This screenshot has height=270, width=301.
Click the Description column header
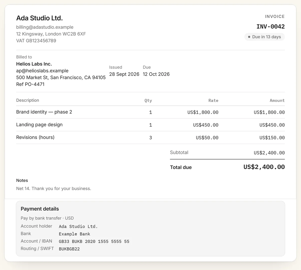tap(28, 100)
